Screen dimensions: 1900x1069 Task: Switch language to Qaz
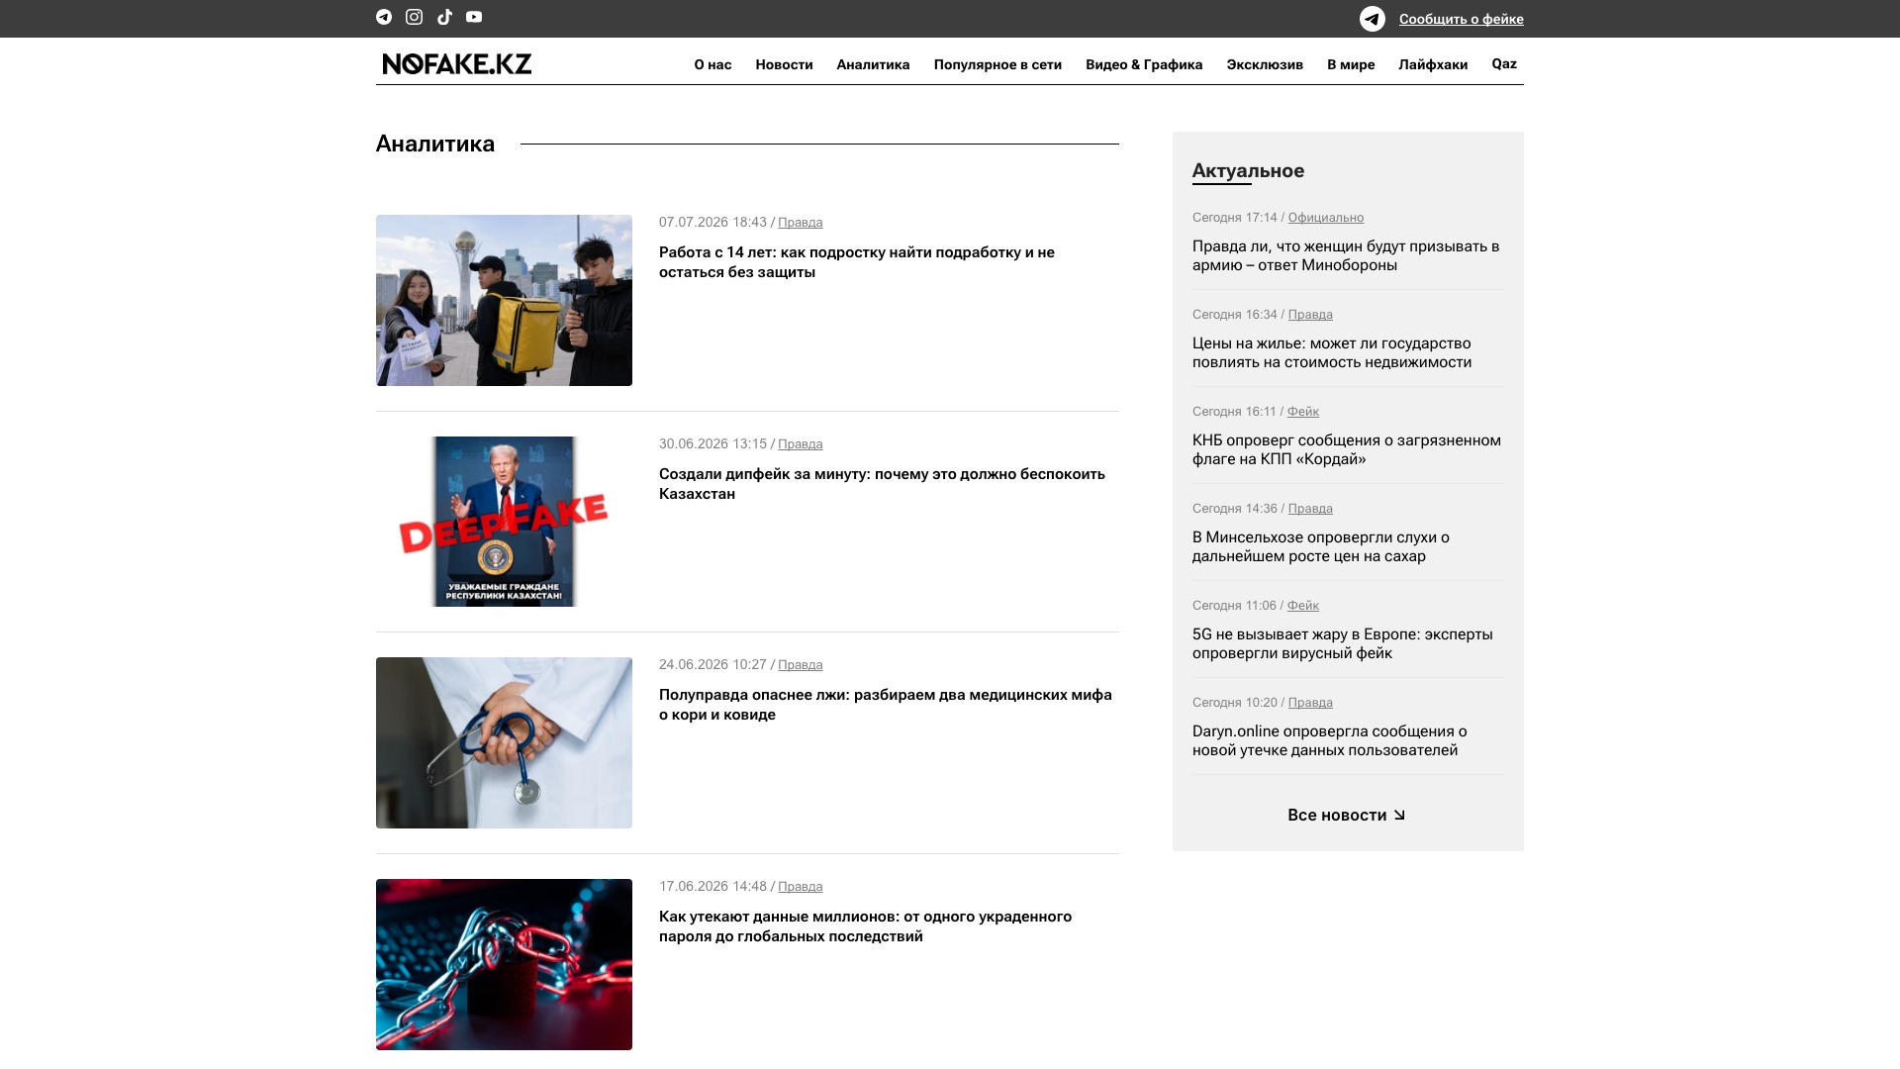coord(1504,63)
